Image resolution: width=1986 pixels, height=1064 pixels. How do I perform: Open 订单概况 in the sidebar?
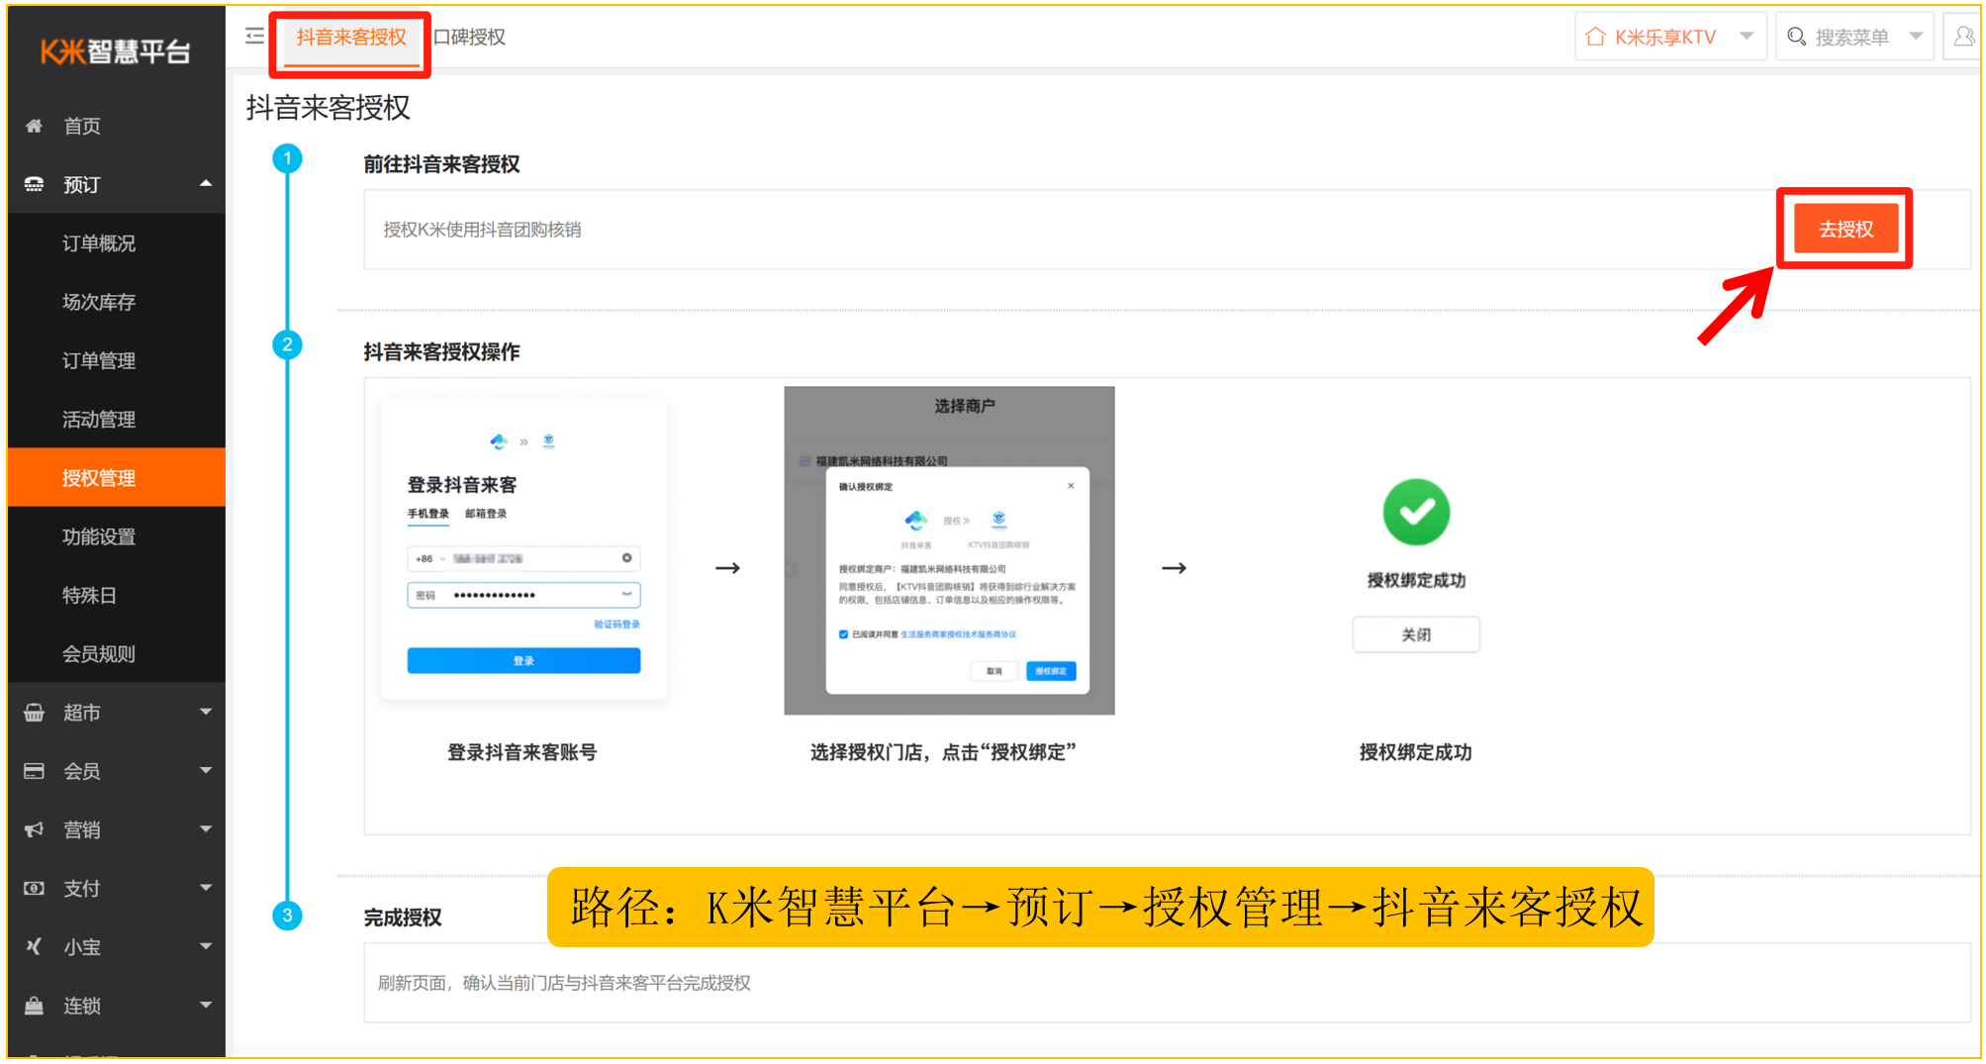(x=117, y=242)
